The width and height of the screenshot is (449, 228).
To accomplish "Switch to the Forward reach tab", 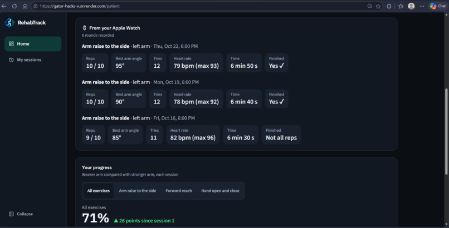I will point(179,191).
